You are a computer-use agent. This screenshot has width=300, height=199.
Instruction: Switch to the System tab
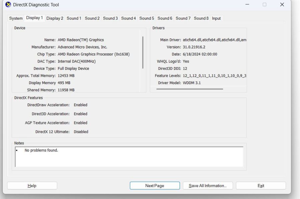(x=16, y=18)
